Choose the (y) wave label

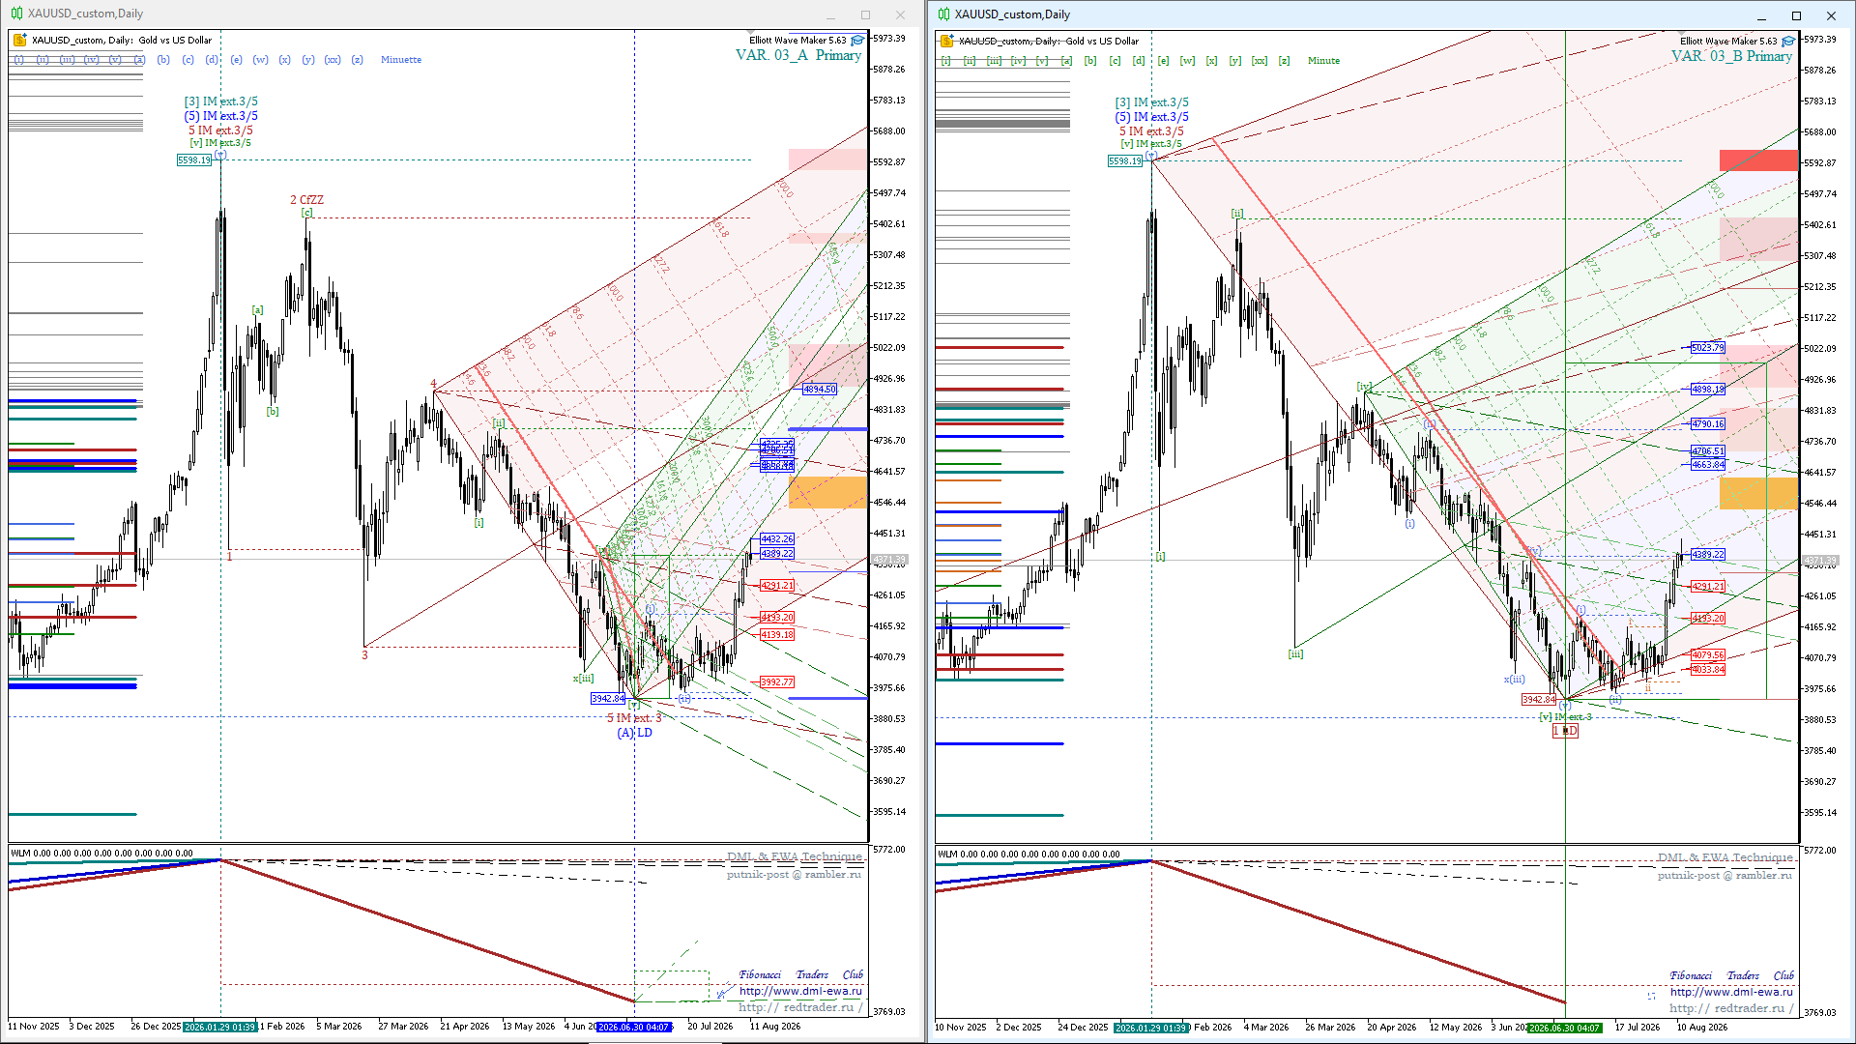pyautogui.click(x=308, y=60)
